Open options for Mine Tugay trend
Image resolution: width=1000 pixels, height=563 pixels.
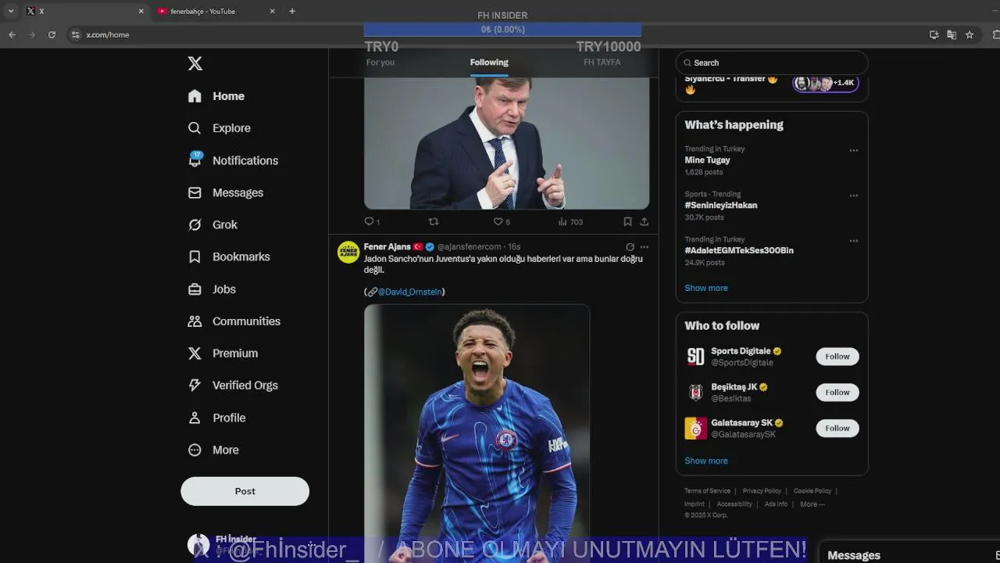coord(853,151)
